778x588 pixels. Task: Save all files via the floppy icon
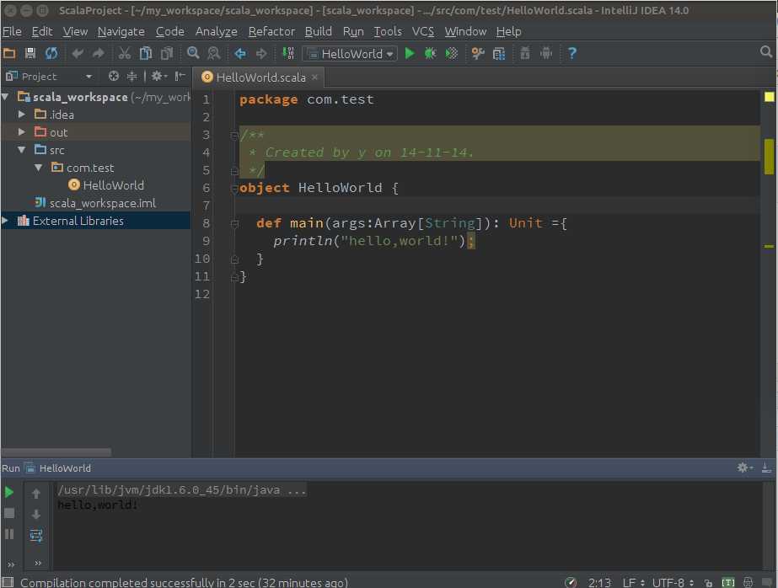point(30,53)
